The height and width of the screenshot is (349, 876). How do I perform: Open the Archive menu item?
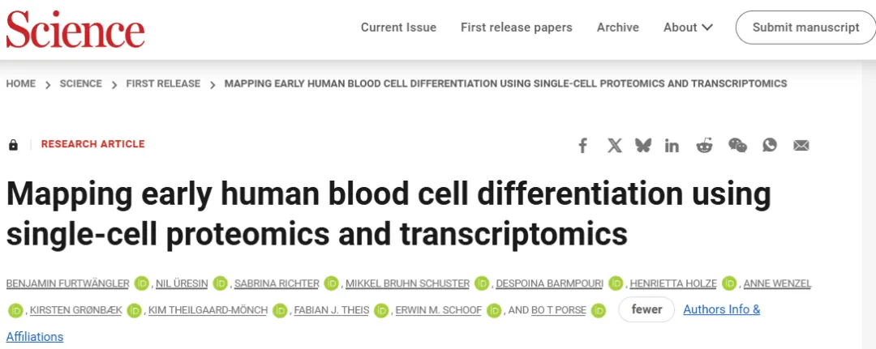618,28
